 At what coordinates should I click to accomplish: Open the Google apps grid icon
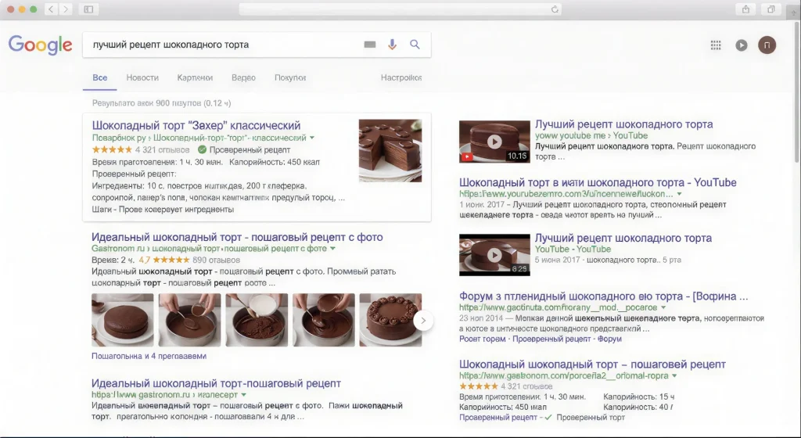tap(716, 45)
